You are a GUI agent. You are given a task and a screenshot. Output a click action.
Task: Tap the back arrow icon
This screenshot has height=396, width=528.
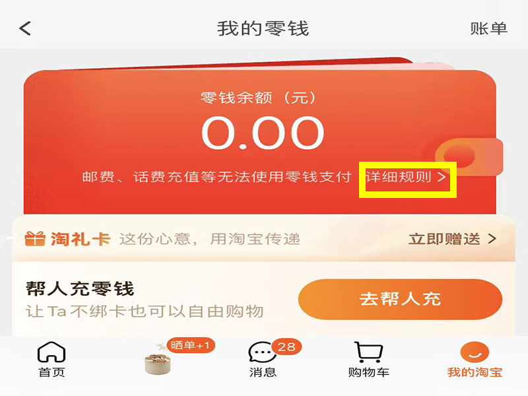point(25,28)
